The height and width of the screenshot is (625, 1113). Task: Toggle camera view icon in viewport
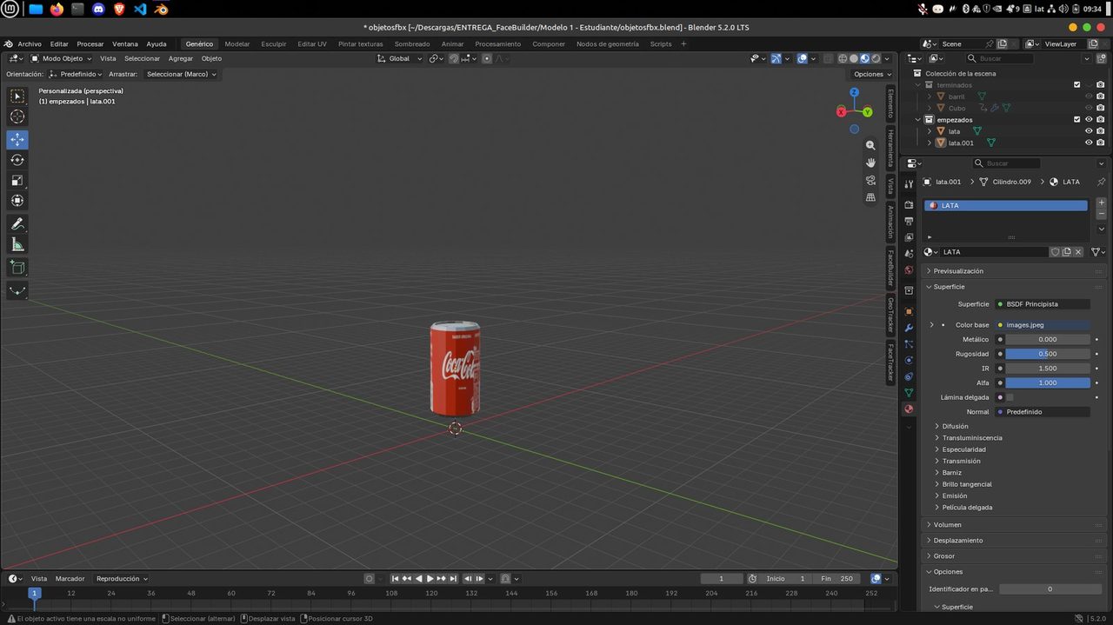870,180
